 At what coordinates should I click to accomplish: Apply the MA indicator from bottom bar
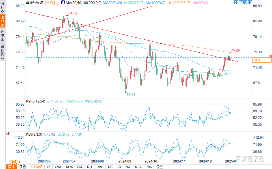[x=49, y=167]
